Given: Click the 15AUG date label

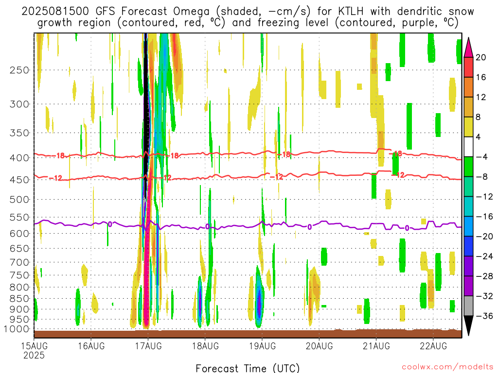Looking at the screenshot, I should point(34,345).
